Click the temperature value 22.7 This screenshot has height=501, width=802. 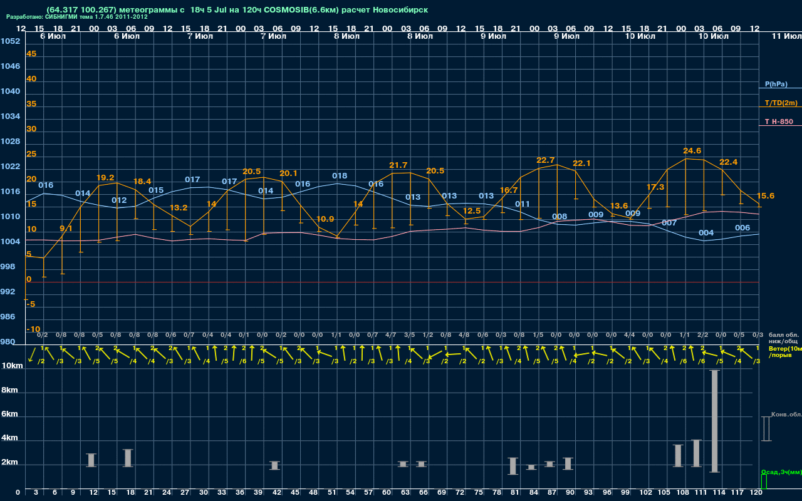(x=545, y=160)
